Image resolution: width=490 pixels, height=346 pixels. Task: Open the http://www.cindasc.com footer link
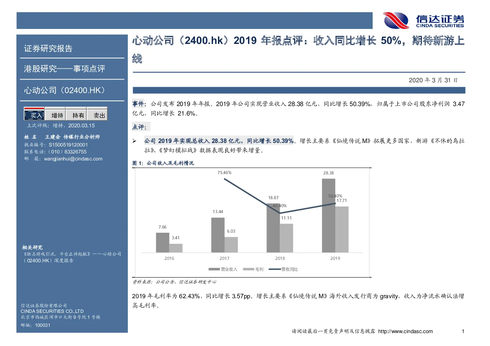[405, 331]
